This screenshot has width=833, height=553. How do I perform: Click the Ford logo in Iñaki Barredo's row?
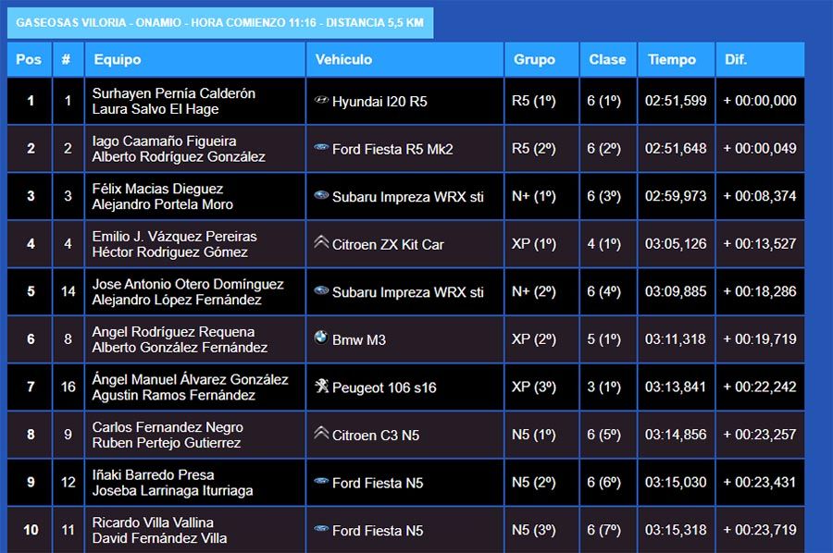click(321, 482)
